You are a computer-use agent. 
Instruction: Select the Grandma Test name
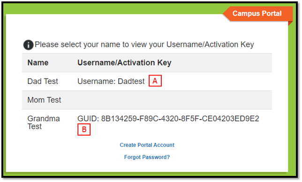pos(44,122)
